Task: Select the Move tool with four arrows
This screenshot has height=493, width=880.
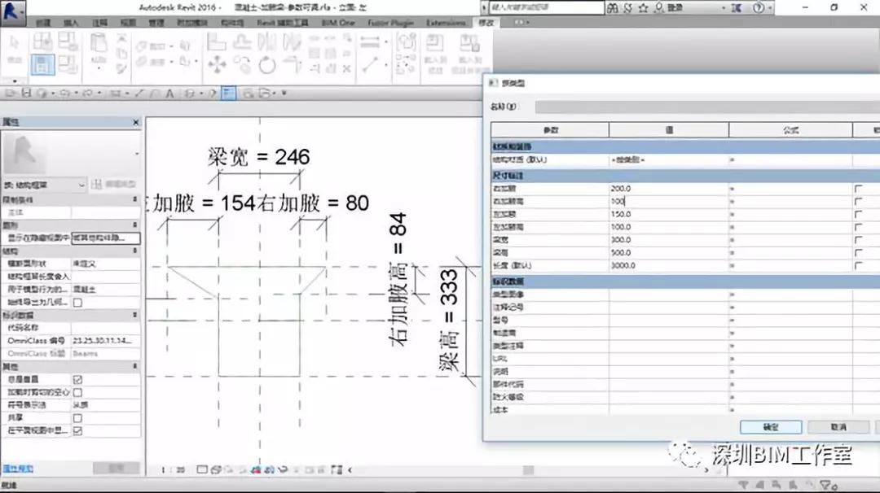Action: coord(217,65)
